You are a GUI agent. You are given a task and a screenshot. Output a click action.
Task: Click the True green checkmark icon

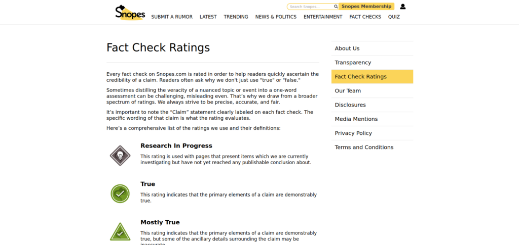tap(120, 193)
